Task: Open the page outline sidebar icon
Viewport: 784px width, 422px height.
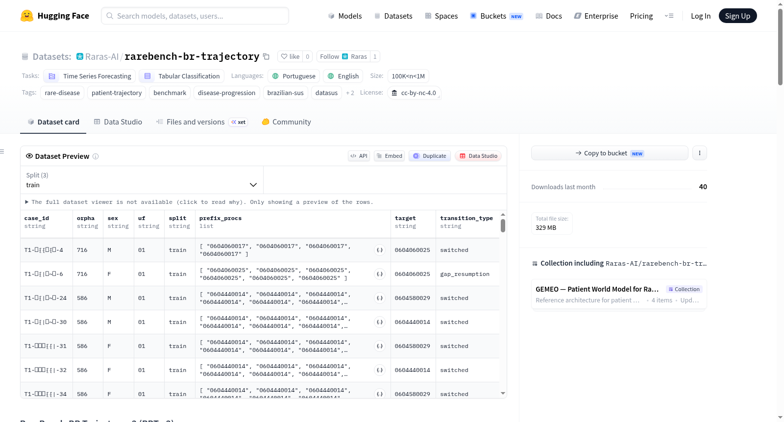Action: click(2, 151)
